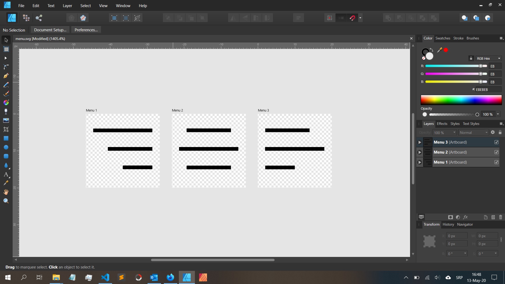Switch to the Swatches tab

443,38
